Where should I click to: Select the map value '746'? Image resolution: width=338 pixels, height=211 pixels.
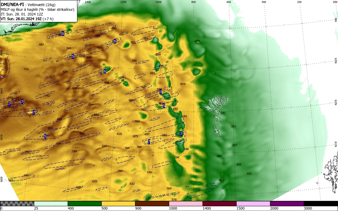click(134, 61)
